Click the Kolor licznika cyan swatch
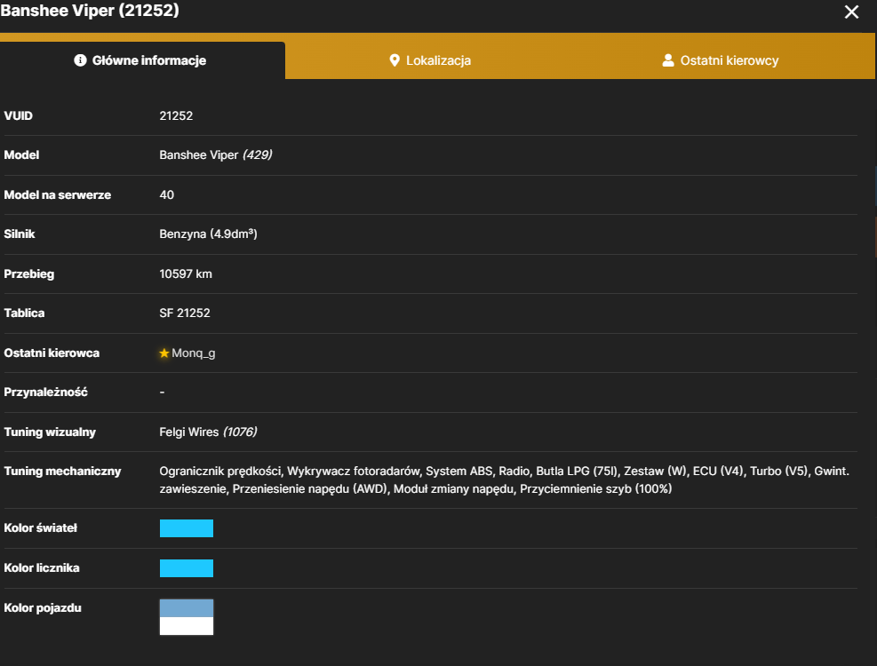This screenshot has height=666, width=877. point(187,568)
